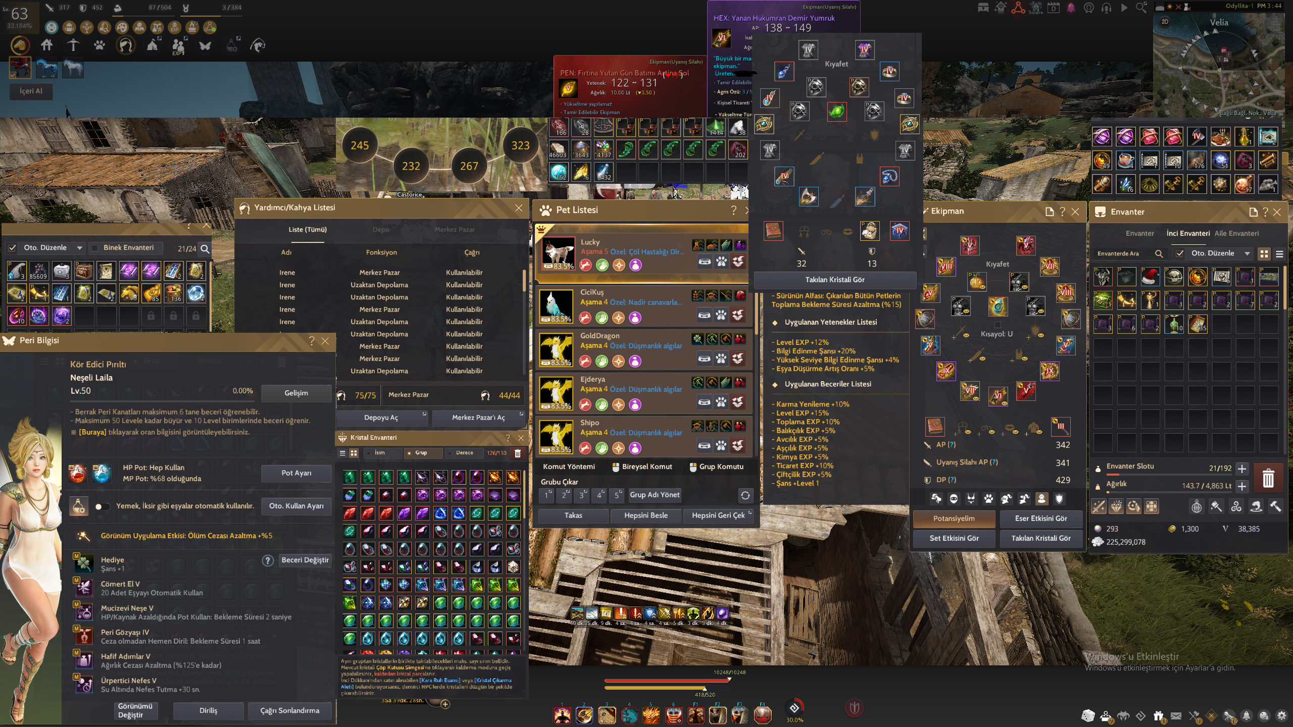Expand Envanter Slotu with plus button
Screen dimensions: 1293x727
pyautogui.click(x=1242, y=469)
